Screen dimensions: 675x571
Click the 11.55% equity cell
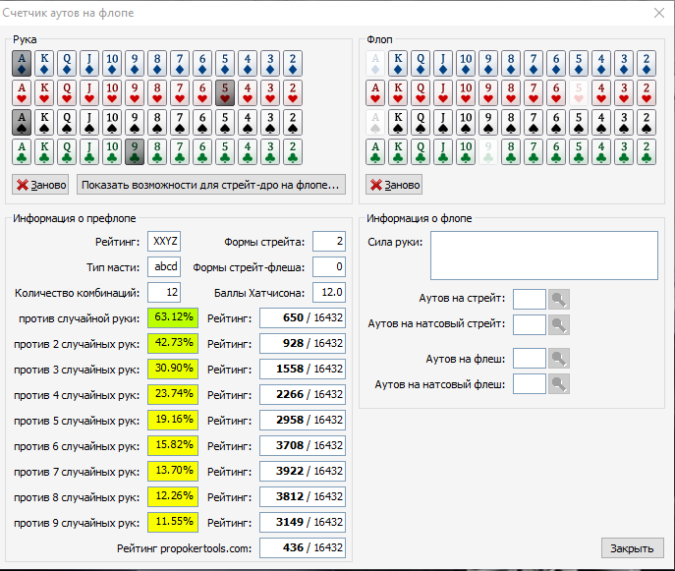173,522
